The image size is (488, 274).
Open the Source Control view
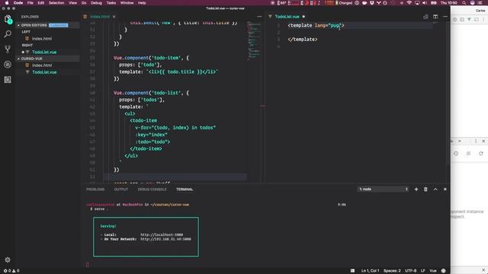(8, 49)
